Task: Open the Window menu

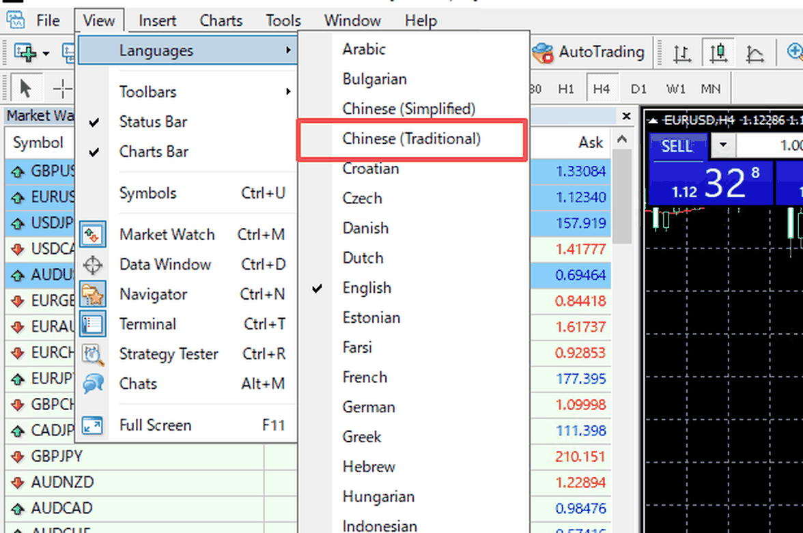Action: [x=352, y=20]
